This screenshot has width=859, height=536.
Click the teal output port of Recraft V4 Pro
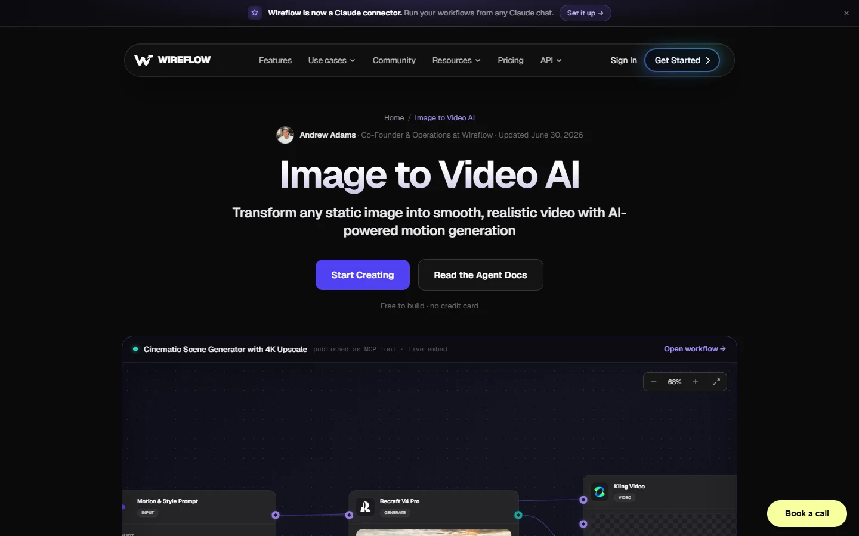pos(518,515)
